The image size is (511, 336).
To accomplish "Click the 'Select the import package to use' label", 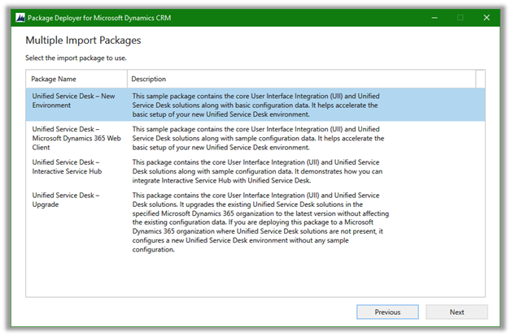I will 76,58.
